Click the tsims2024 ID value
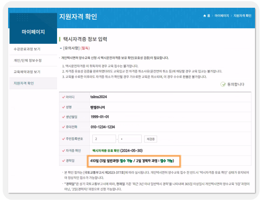This screenshot has height=201, width=262. pyautogui.click(x=99, y=97)
